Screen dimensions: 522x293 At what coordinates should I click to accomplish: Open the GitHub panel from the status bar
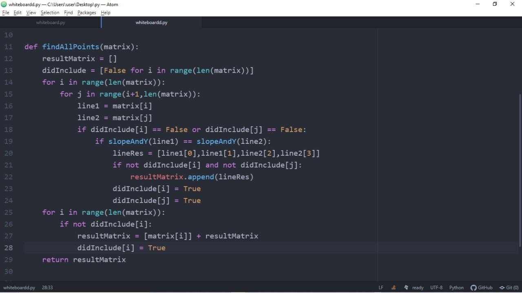pyautogui.click(x=481, y=287)
